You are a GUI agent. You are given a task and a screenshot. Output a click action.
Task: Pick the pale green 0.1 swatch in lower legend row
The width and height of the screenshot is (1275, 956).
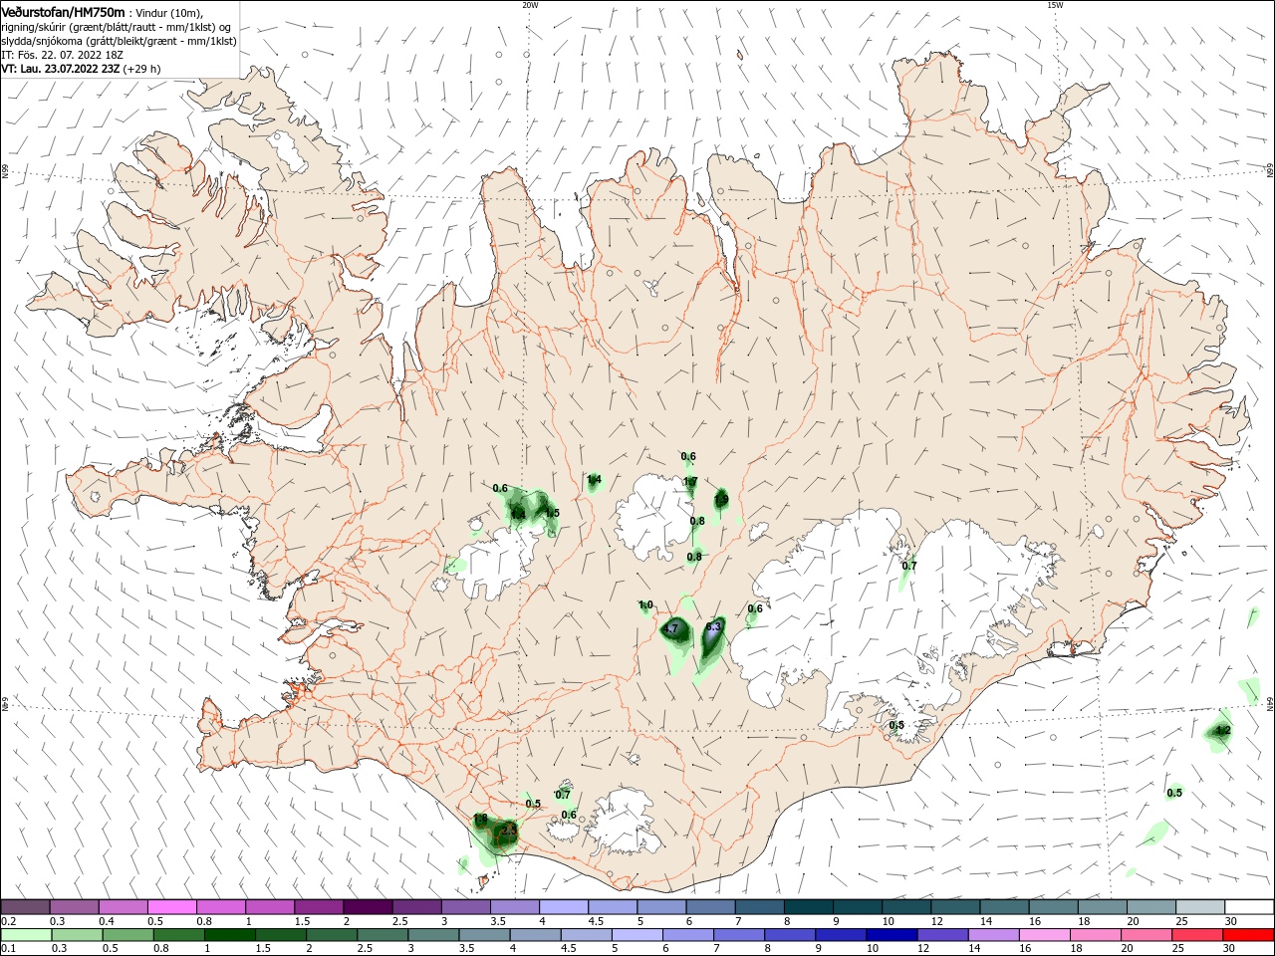(x=24, y=935)
